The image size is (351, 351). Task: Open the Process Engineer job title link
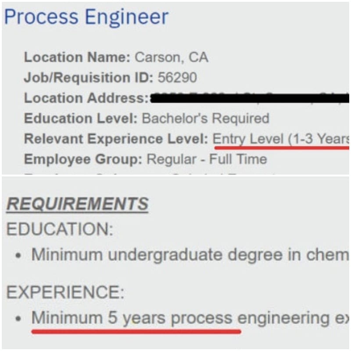(x=86, y=17)
